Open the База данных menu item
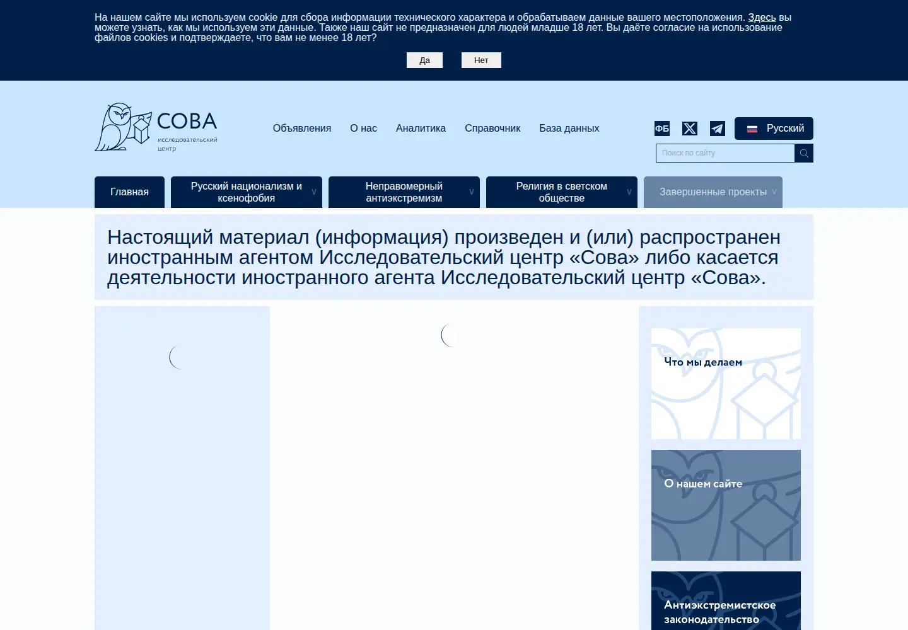 tap(569, 129)
